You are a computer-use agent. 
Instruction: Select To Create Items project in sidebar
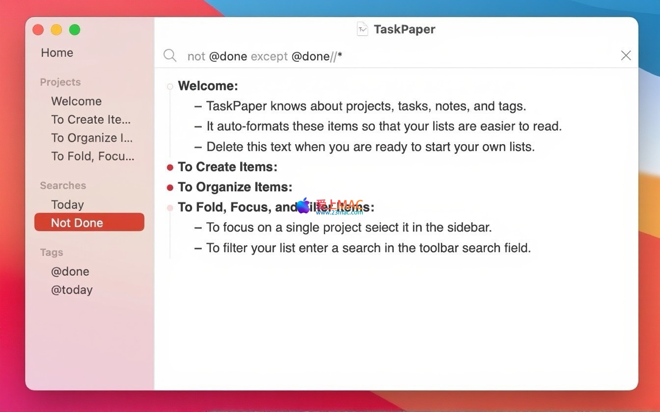(x=91, y=120)
